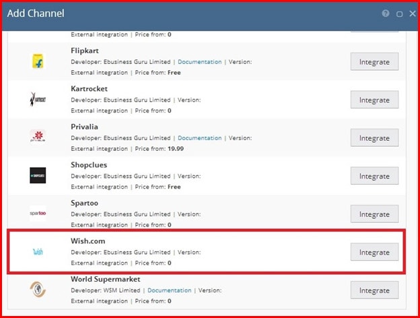This screenshot has height=318, width=420.
Task: Click Flipkart 'Price from: Free' text
Action: (157, 73)
